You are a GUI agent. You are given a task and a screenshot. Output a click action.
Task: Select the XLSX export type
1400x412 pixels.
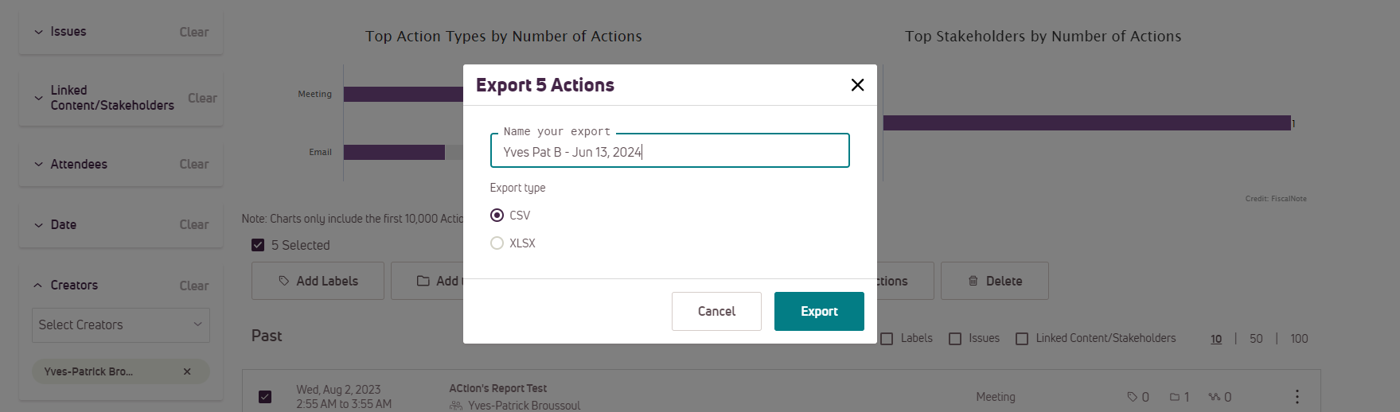pyautogui.click(x=497, y=243)
